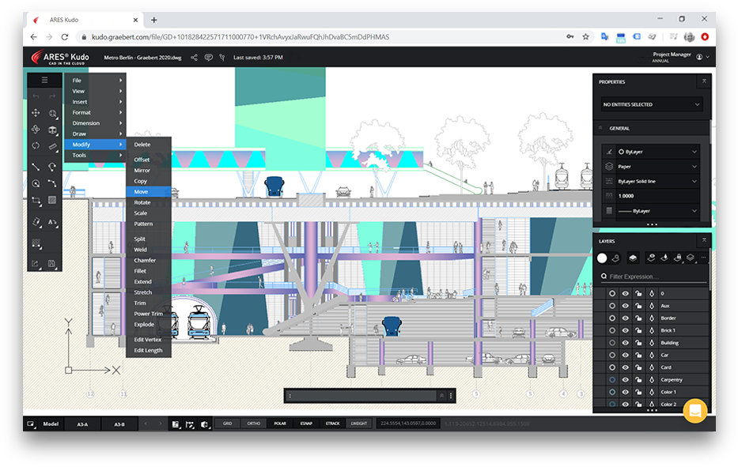Choose Rotate from the Modify submenu
Screen dimensions: 738x467
coord(142,202)
